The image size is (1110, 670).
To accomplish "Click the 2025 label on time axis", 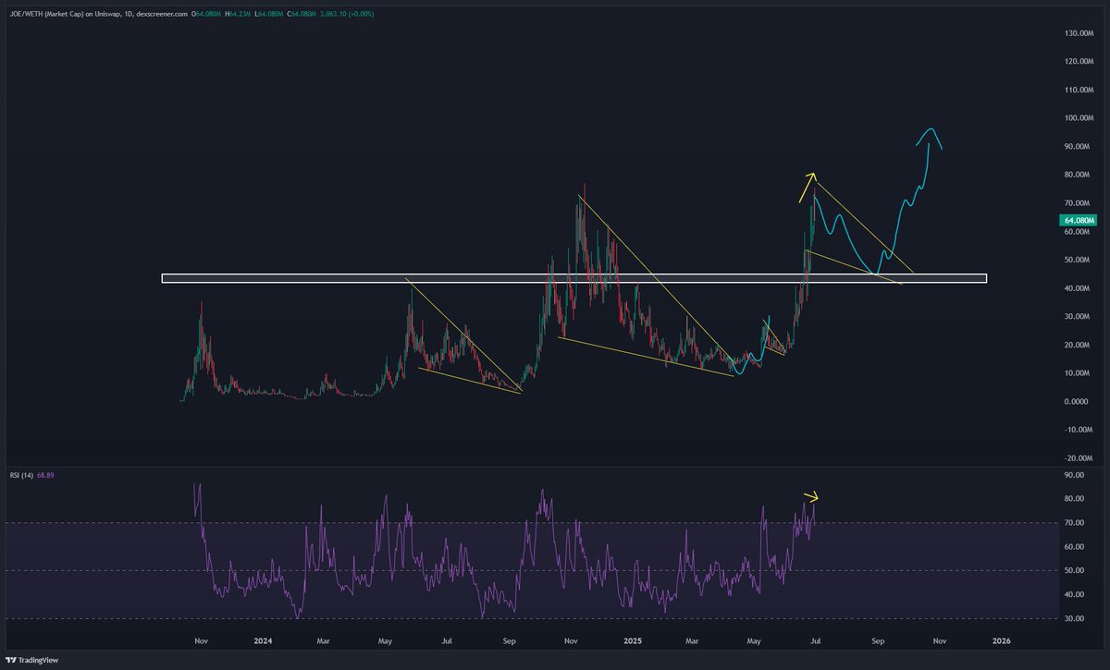I will 633,640.
